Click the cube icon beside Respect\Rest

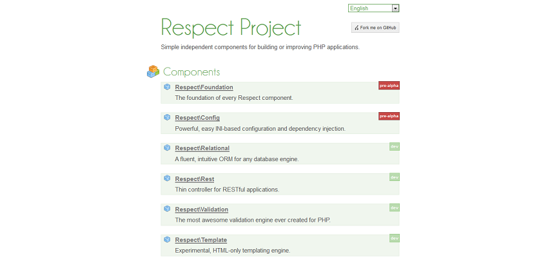[x=167, y=178]
